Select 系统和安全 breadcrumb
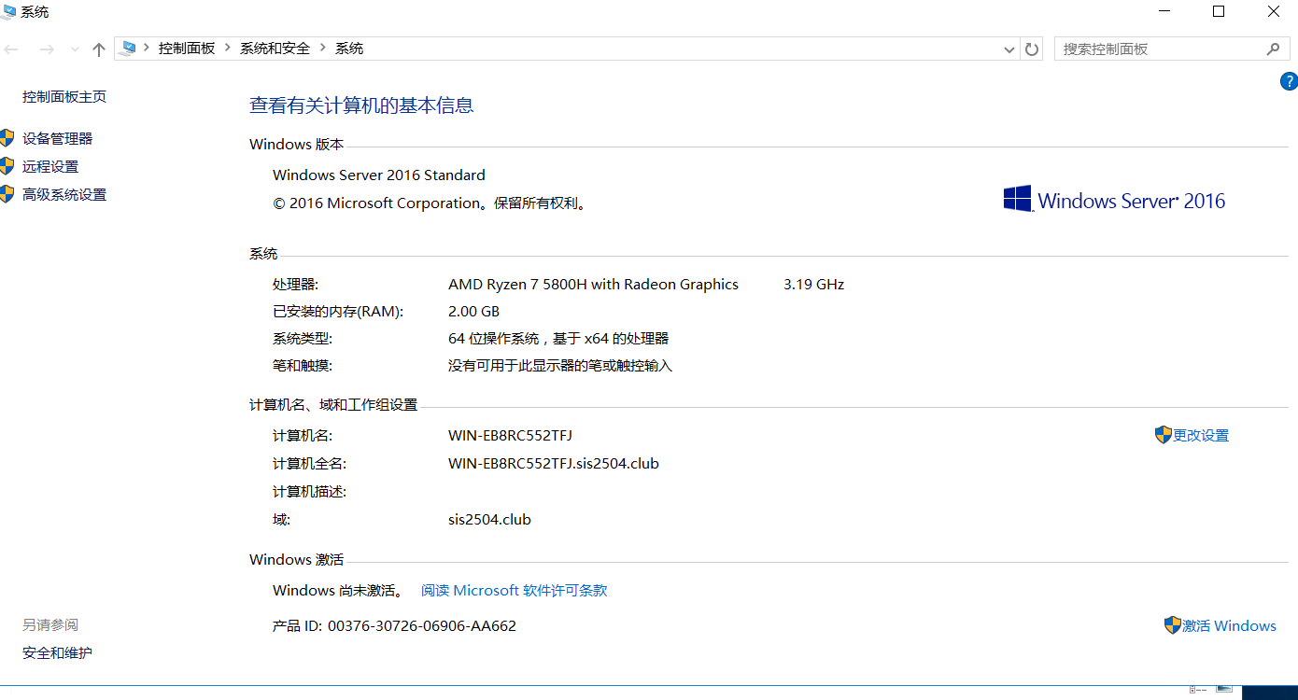Image resolution: width=1298 pixels, height=700 pixels. click(275, 49)
